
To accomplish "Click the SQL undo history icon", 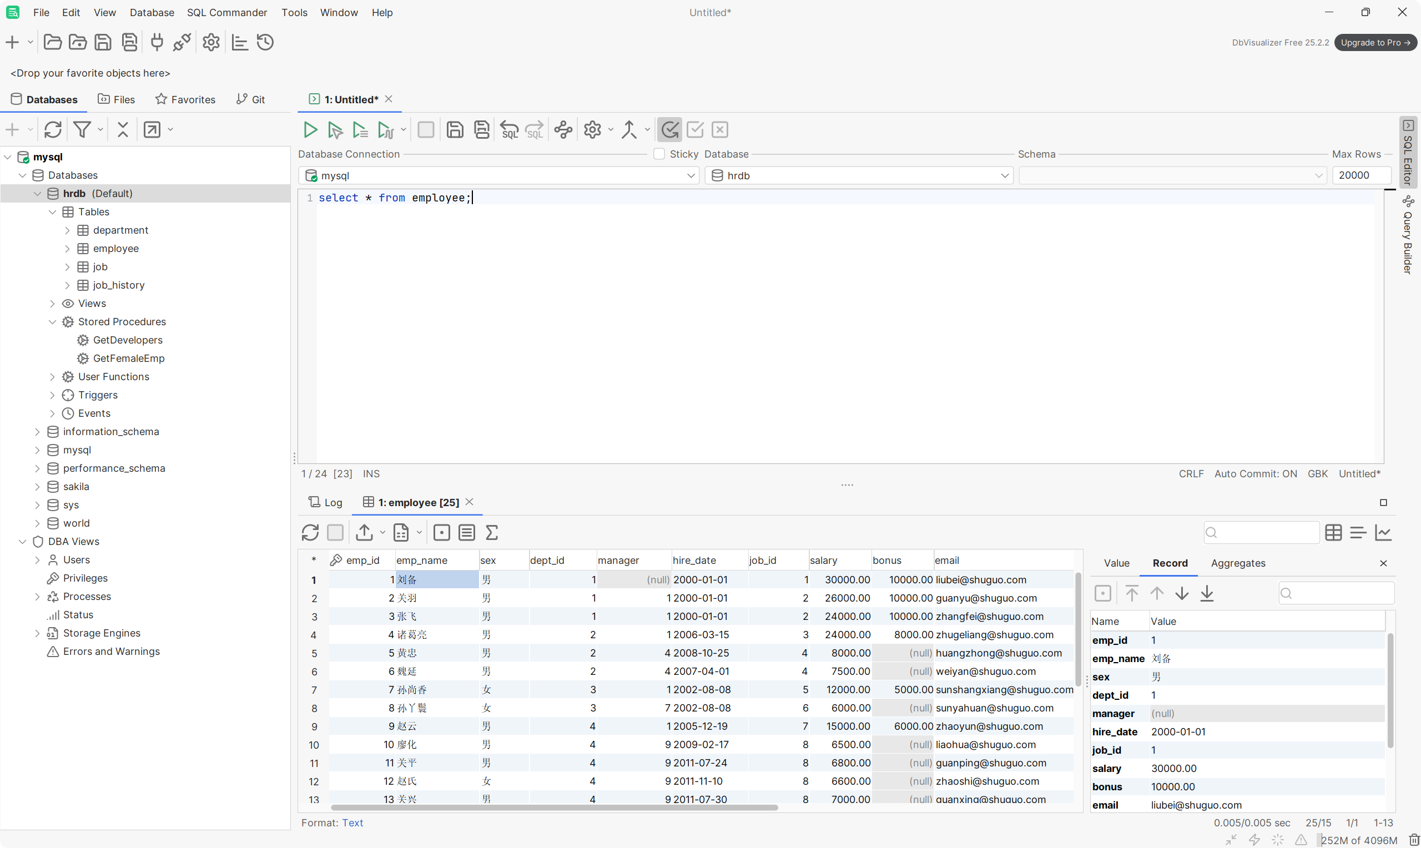I will (509, 130).
